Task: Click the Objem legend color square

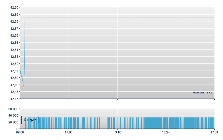Action: point(25,120)
